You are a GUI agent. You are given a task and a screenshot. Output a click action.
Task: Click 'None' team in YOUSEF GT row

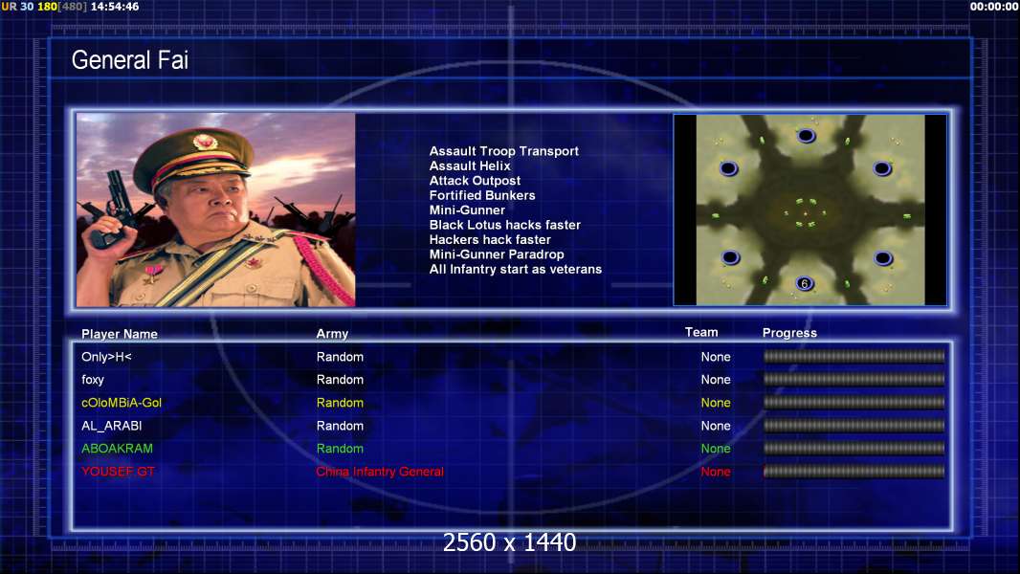coord(716,472)
